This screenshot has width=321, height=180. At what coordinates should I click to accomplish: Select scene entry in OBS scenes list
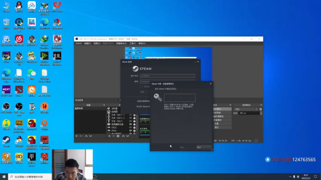tap(90, 108)
